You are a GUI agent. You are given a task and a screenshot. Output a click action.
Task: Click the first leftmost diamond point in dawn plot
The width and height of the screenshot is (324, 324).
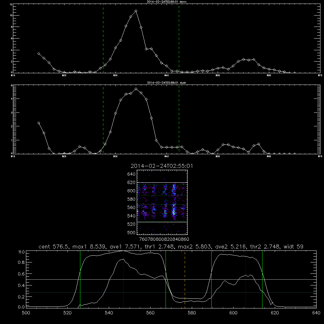(x=39, y=53)
